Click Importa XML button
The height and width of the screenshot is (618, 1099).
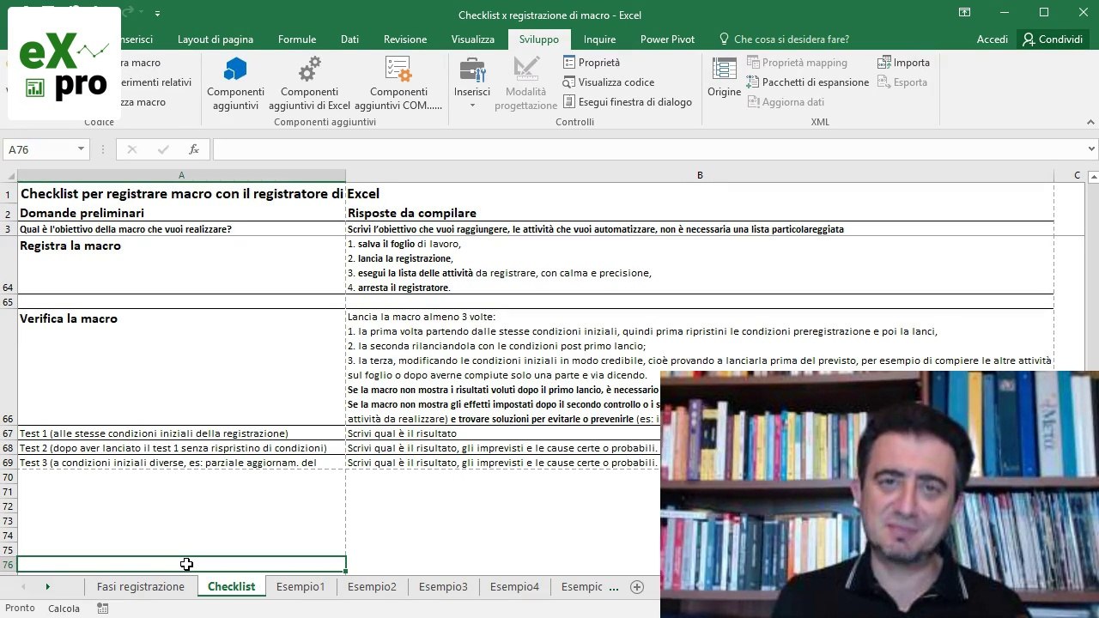[903, 63]
